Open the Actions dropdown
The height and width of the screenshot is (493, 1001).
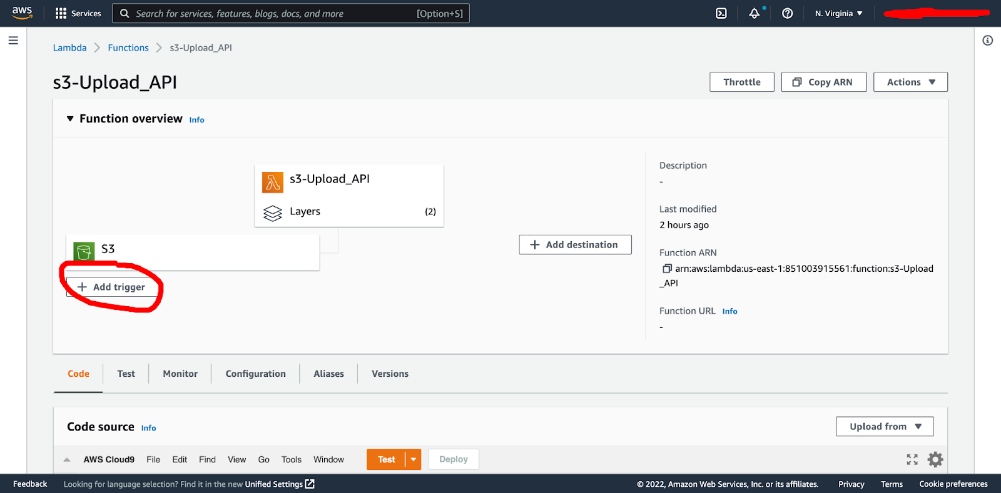910,82
